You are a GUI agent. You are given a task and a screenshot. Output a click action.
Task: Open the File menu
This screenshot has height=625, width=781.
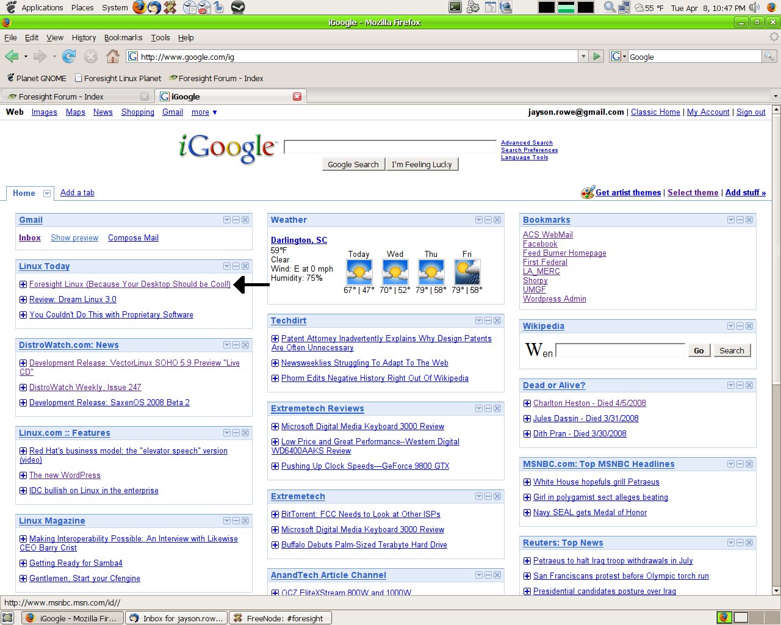pyautogui.click(x=10, y=37)
